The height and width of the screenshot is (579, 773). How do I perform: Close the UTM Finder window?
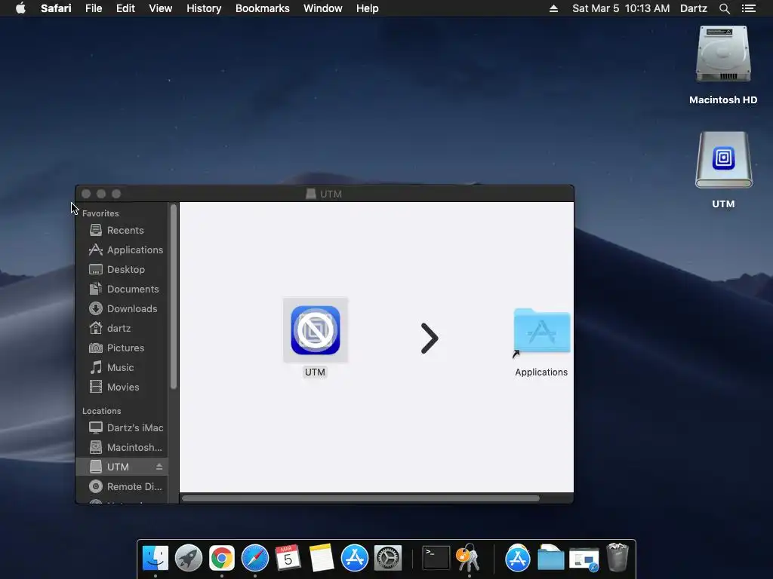tap(86, 194)
